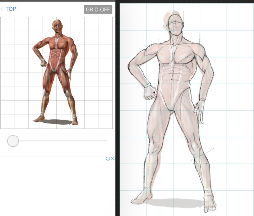254x216 pixels.
Task: Toggle the GRID OFF button
Action: click(98, 10)
